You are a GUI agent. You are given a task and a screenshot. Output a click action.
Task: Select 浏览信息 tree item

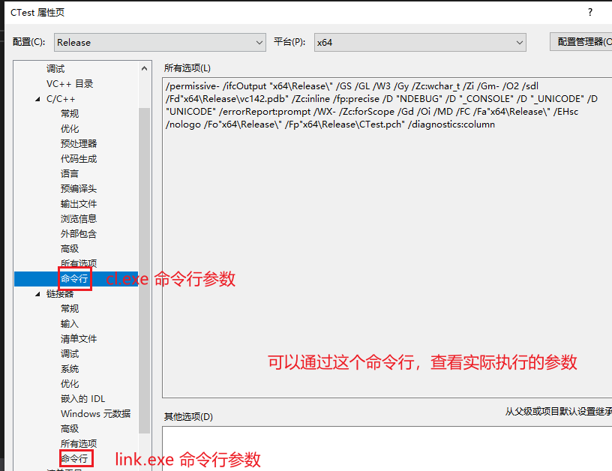(x=79, y=219)
